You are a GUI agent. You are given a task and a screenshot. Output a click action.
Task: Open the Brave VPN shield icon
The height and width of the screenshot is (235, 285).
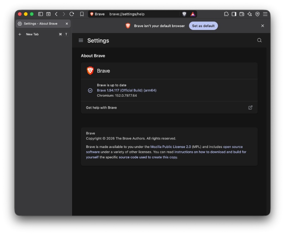(257, 14)
